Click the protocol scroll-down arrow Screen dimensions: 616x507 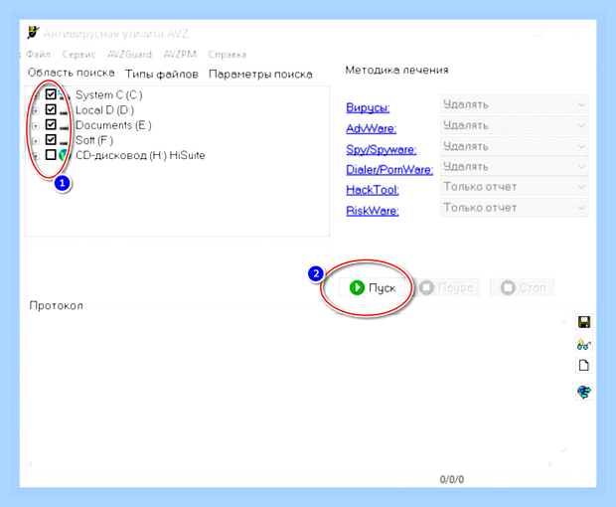[x=563, y=450]
